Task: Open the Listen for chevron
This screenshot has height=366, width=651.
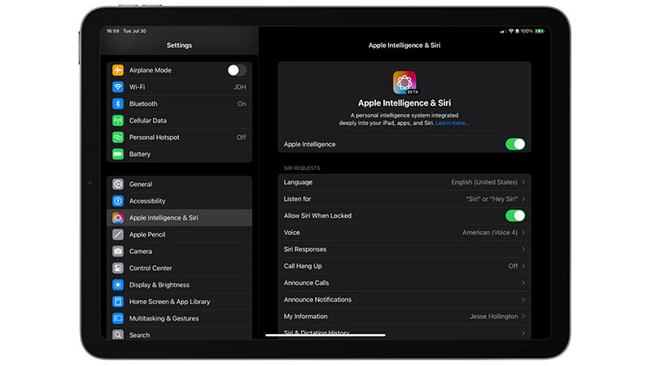Action: [523, 199]
